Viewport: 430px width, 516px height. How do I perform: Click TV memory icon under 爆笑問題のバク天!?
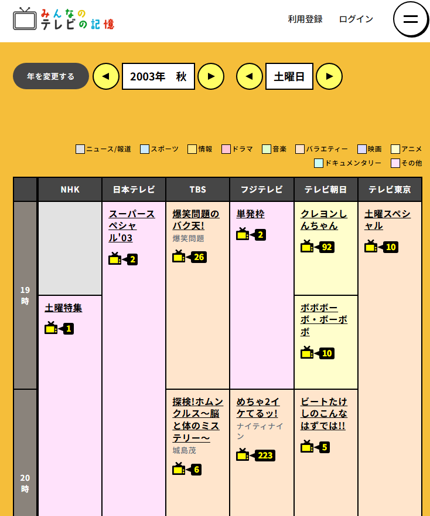tap(189, 257)
